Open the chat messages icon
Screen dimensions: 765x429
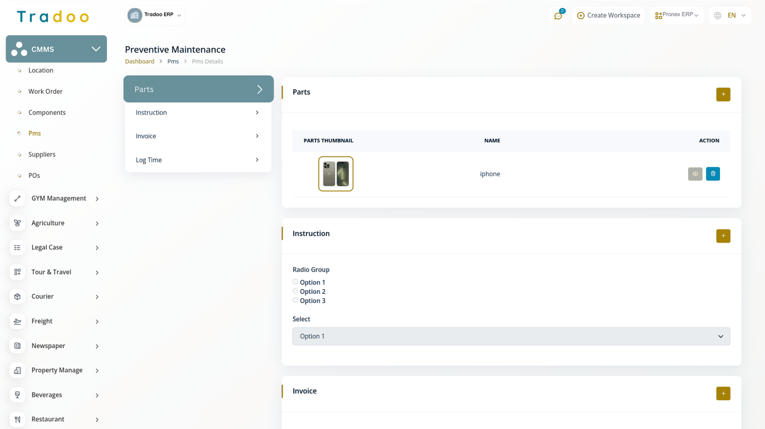(x=558, y=16)
